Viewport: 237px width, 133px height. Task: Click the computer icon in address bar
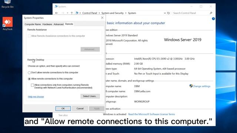pos(77,13)
